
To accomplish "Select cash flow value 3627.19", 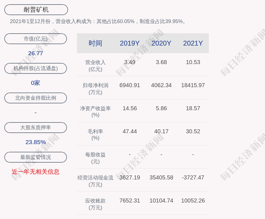I will 130,177.
